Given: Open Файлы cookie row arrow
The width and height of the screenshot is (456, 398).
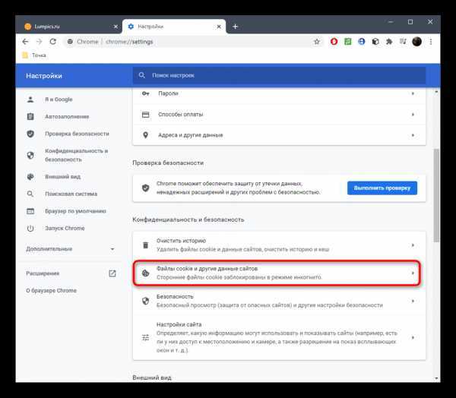Looking at the screenshot, I should pyautogui.click(x=413, y=273).
